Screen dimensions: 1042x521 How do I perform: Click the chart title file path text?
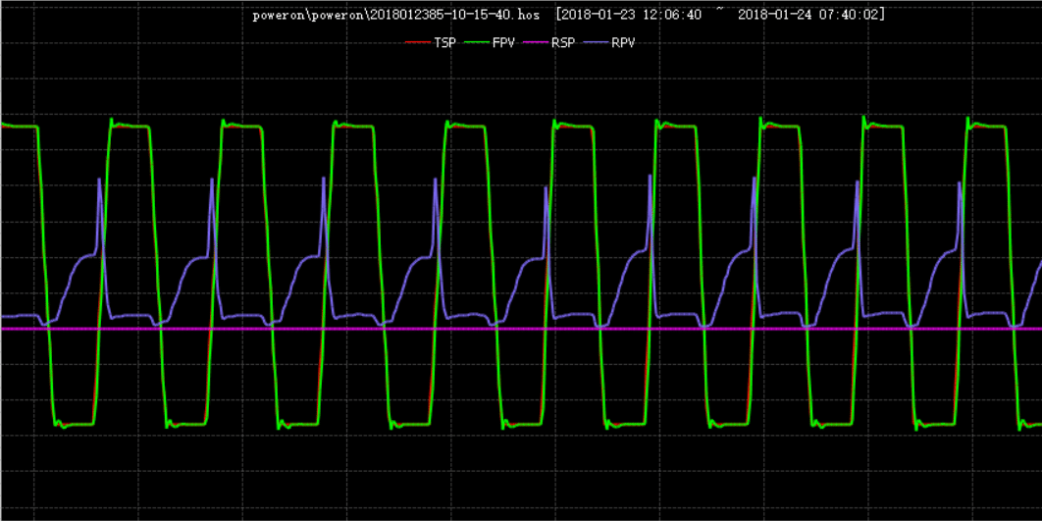pyautogui.click(x=396, y=16)
